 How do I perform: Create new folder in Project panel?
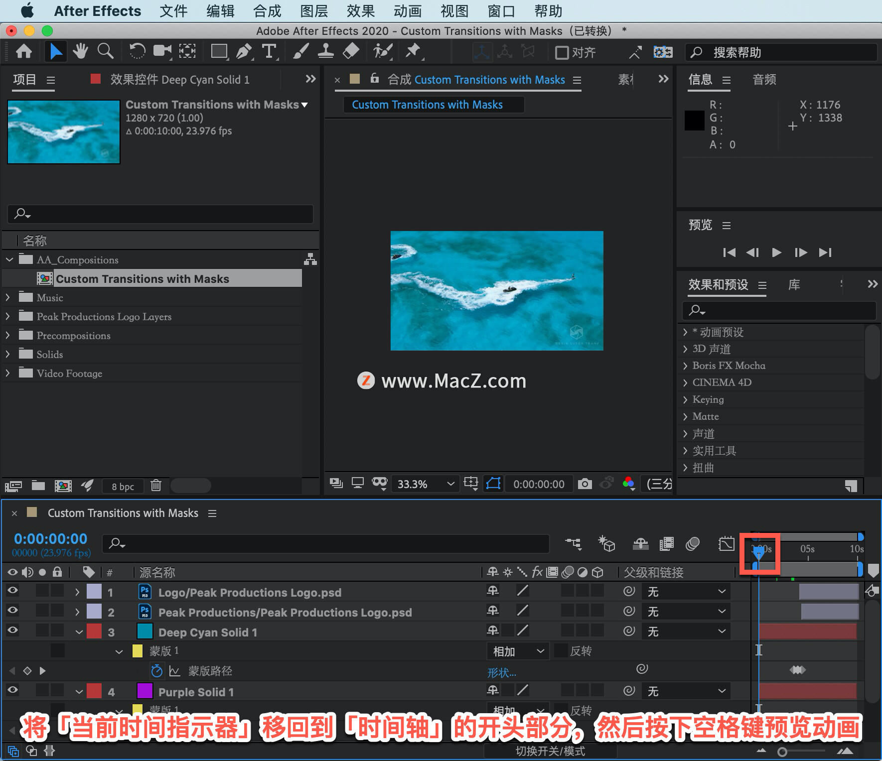38,486
